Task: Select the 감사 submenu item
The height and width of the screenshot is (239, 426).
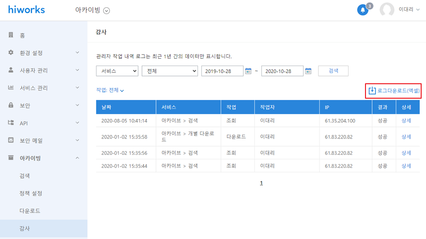Action: point(44,228)
